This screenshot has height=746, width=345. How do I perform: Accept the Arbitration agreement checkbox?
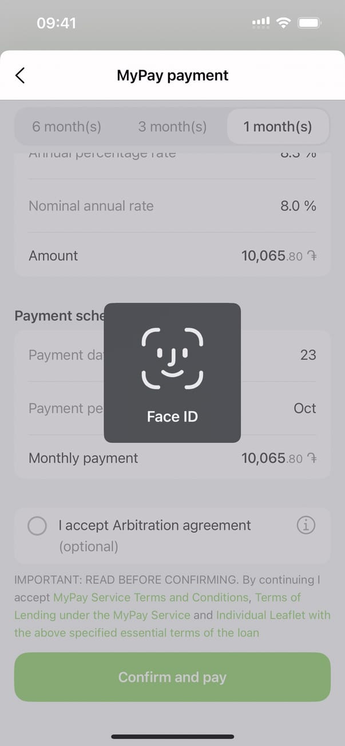37,526
